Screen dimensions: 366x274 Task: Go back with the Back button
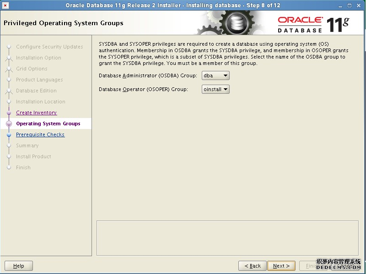[252, 266]
